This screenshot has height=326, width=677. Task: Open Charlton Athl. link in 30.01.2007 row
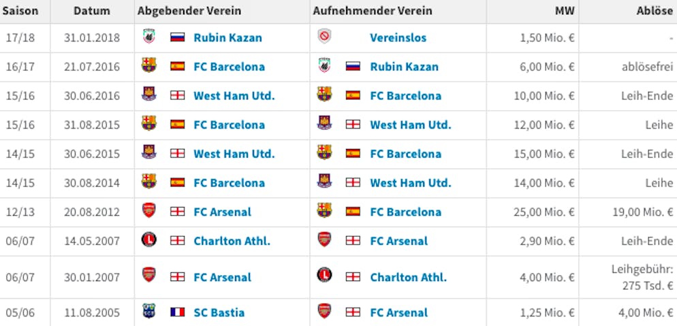pyautogui.click(x=408, y=277)
